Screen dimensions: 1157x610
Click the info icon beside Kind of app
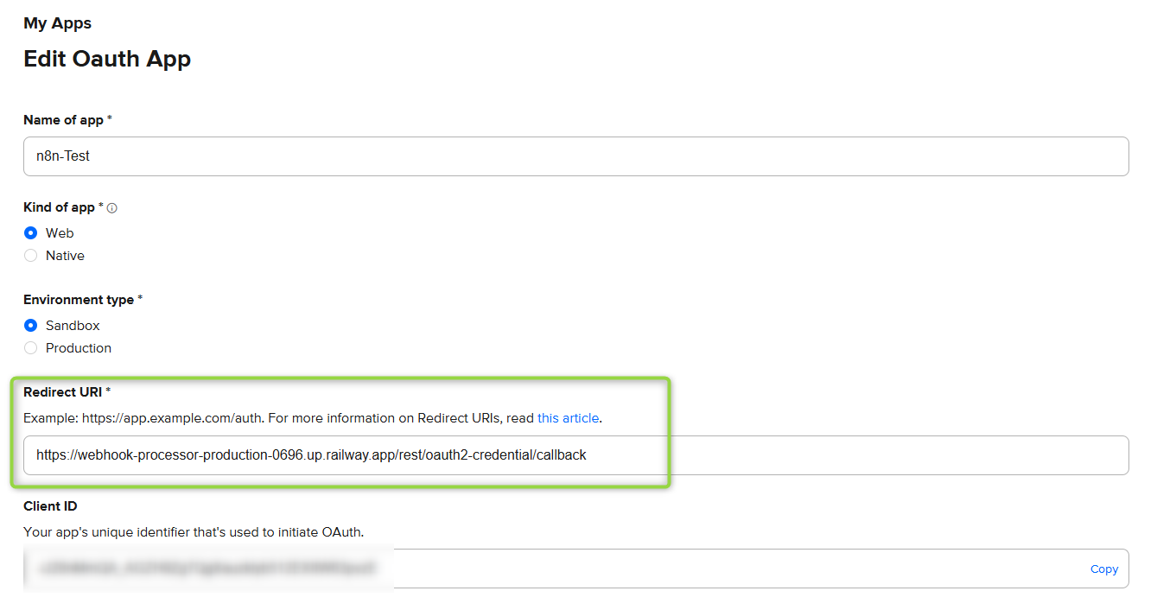[x=112, y=208]
